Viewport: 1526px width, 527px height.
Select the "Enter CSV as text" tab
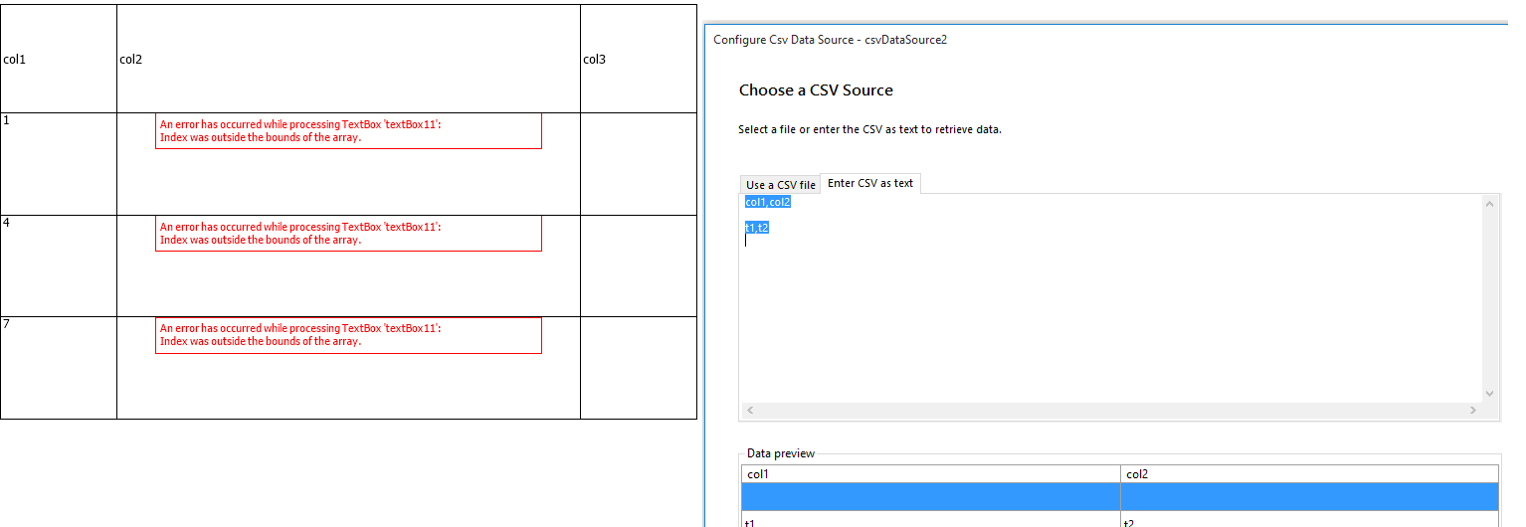point(869,184)
